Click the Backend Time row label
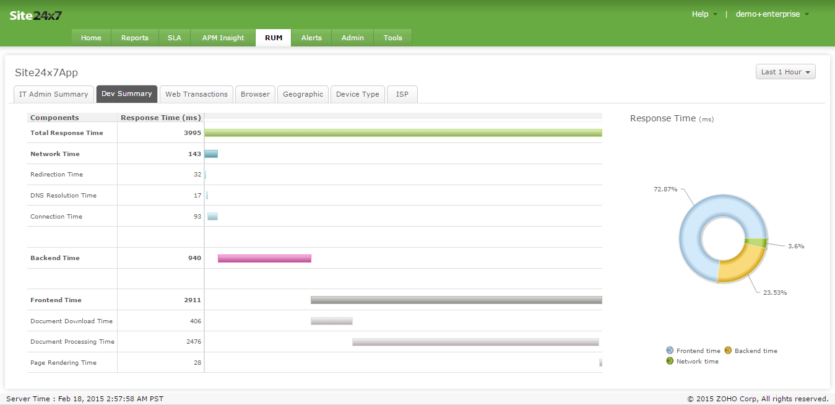 point(55,258)
